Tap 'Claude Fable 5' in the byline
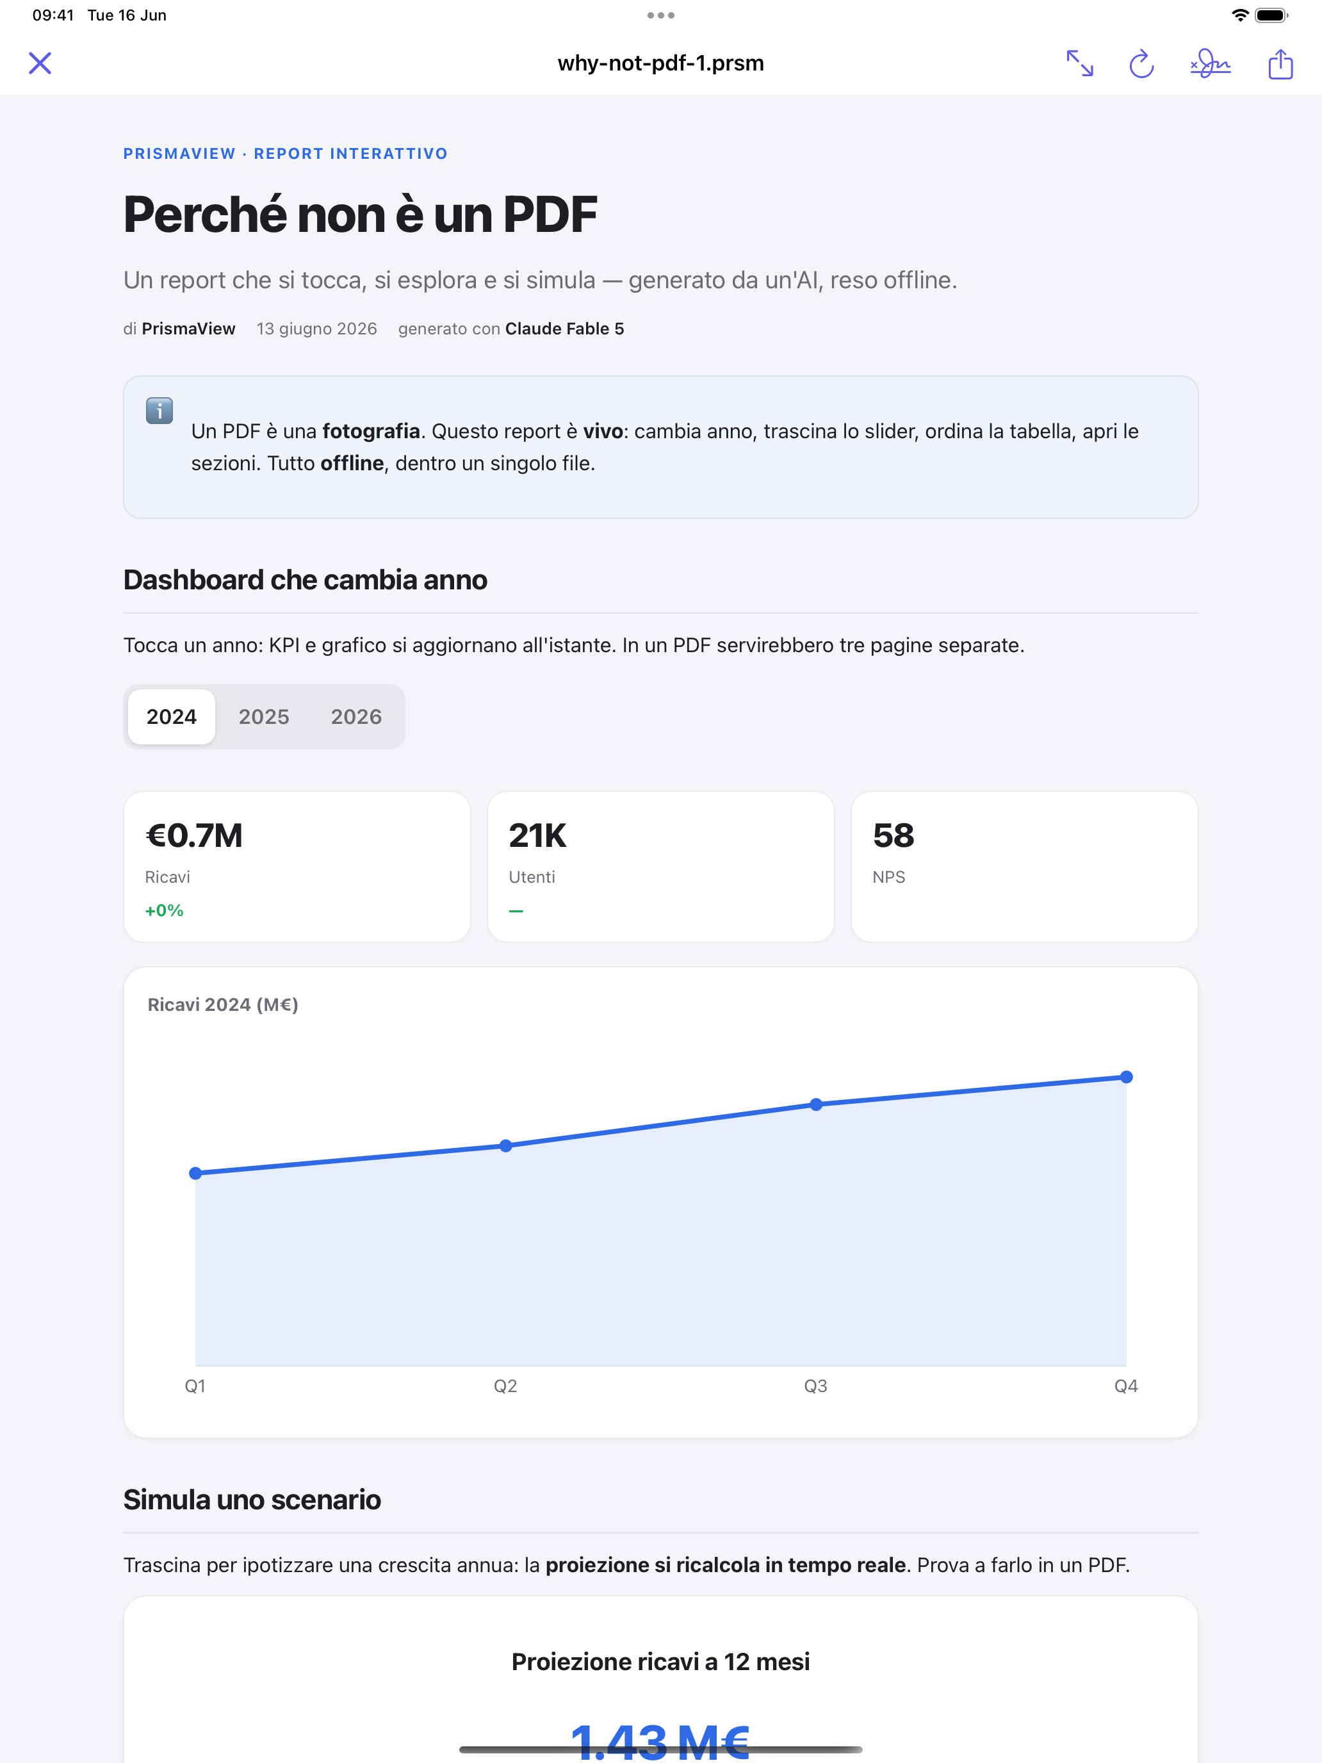This screenshot has height=1763, width=1322. [564, 329]
